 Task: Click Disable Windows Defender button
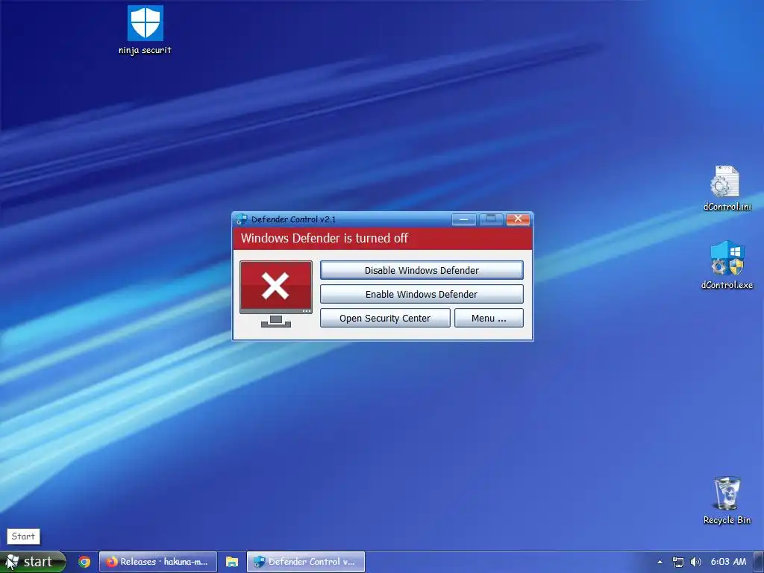[422, 270]
